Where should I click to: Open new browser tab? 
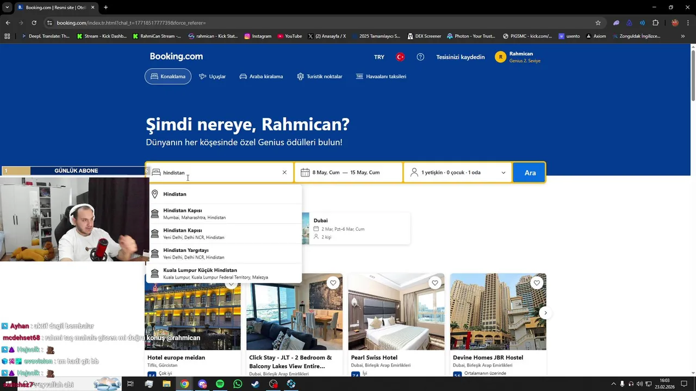[105, 7]
